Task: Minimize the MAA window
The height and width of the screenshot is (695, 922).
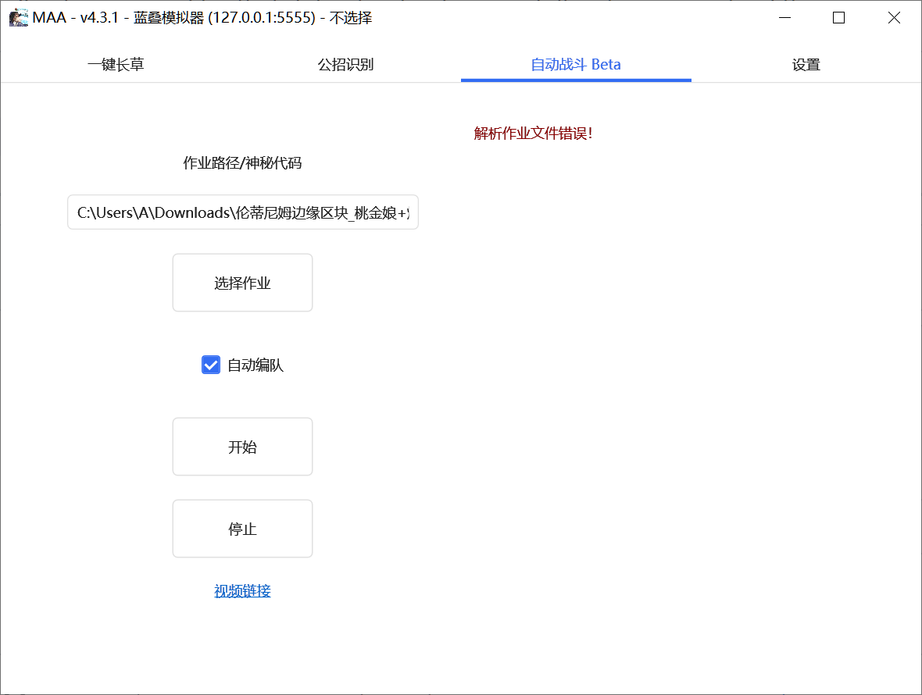Action: [784, 17]
